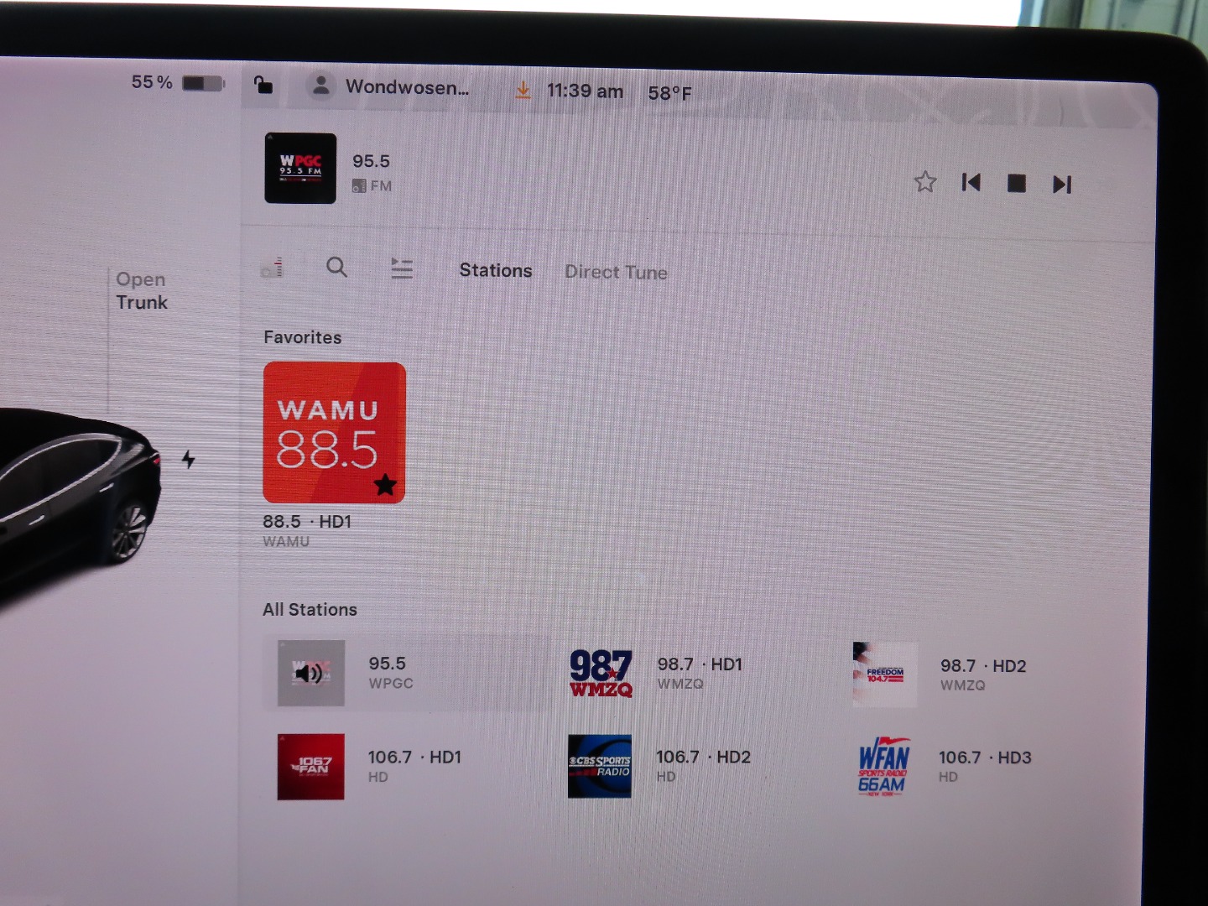The width and height of the screenshot is (1208, 906).
Task: Stop radio playback
Action: coord(1016,183)
